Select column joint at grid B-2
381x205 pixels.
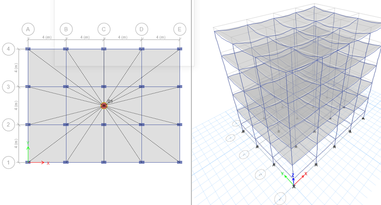(x=66, y=125)
